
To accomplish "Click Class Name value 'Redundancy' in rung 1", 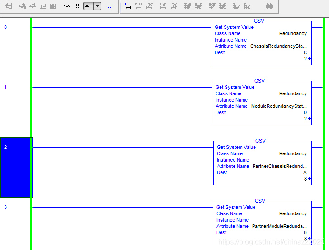I will pyautogui.click(x=293, y=93).
